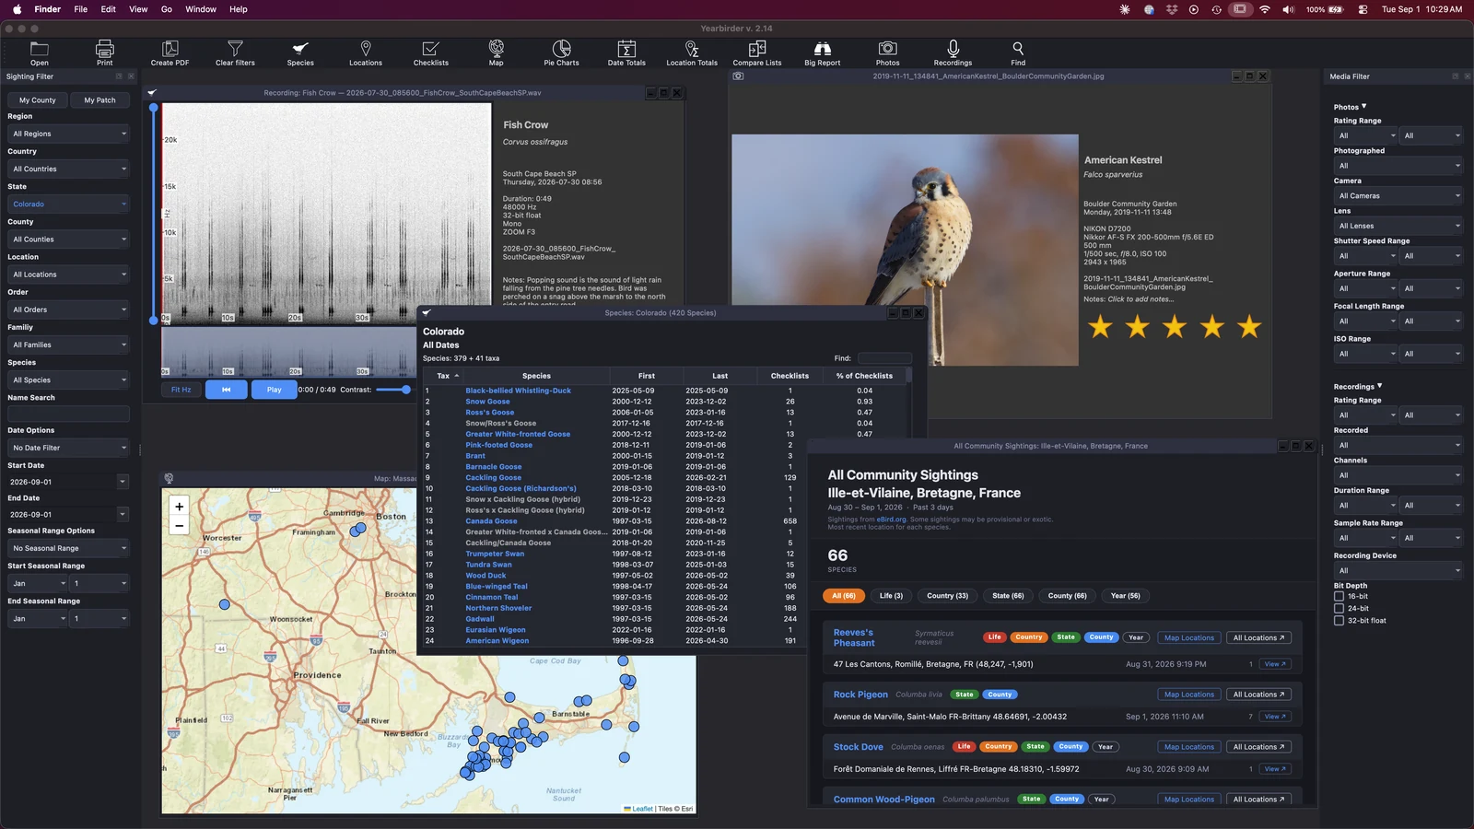1474x829 pixels.
Task: Enable the 32-bit float checkbox
Action: [x=1339, y=620]
